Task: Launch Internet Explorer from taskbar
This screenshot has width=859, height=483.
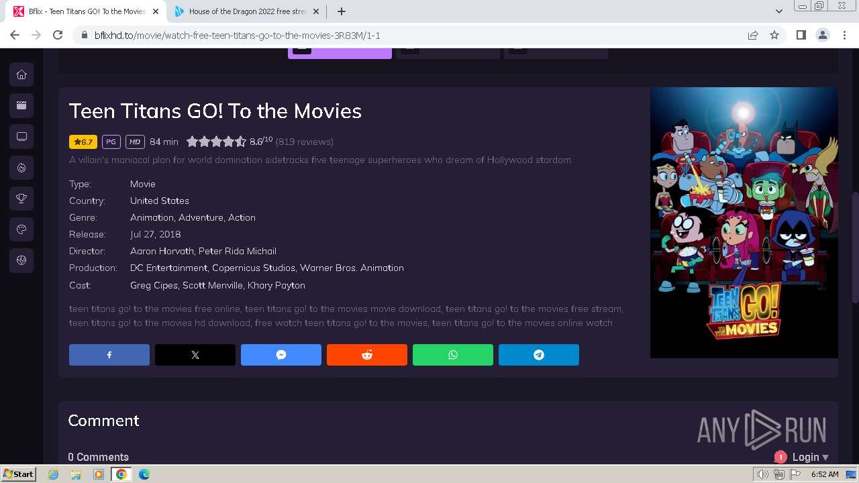Action: [x=53, y=474]
